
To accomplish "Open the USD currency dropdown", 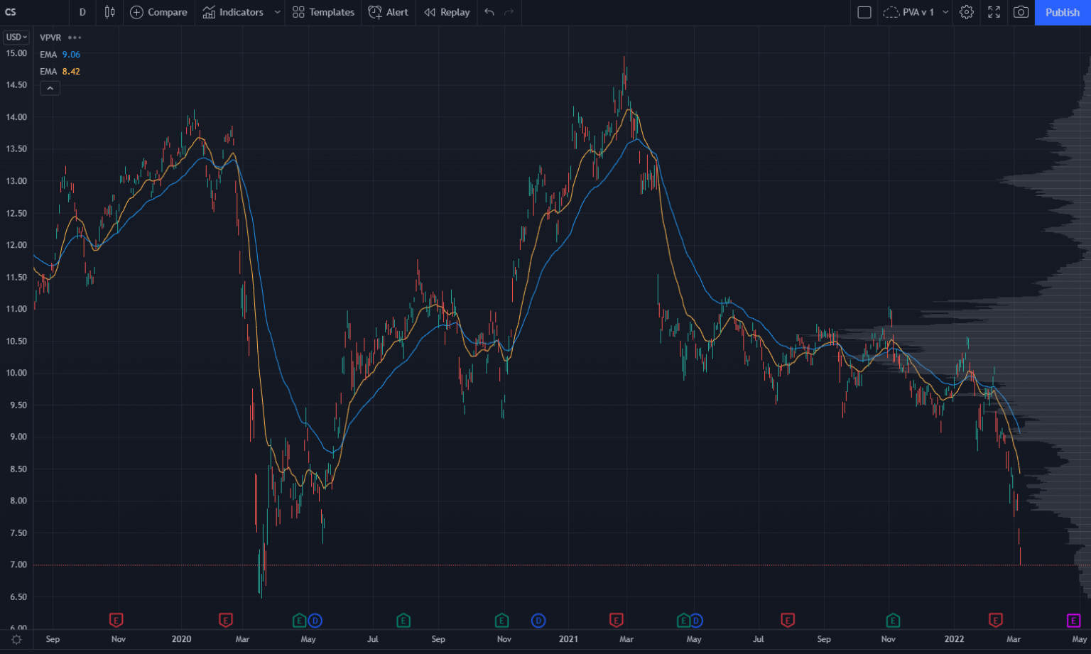I will pos(16,37).
